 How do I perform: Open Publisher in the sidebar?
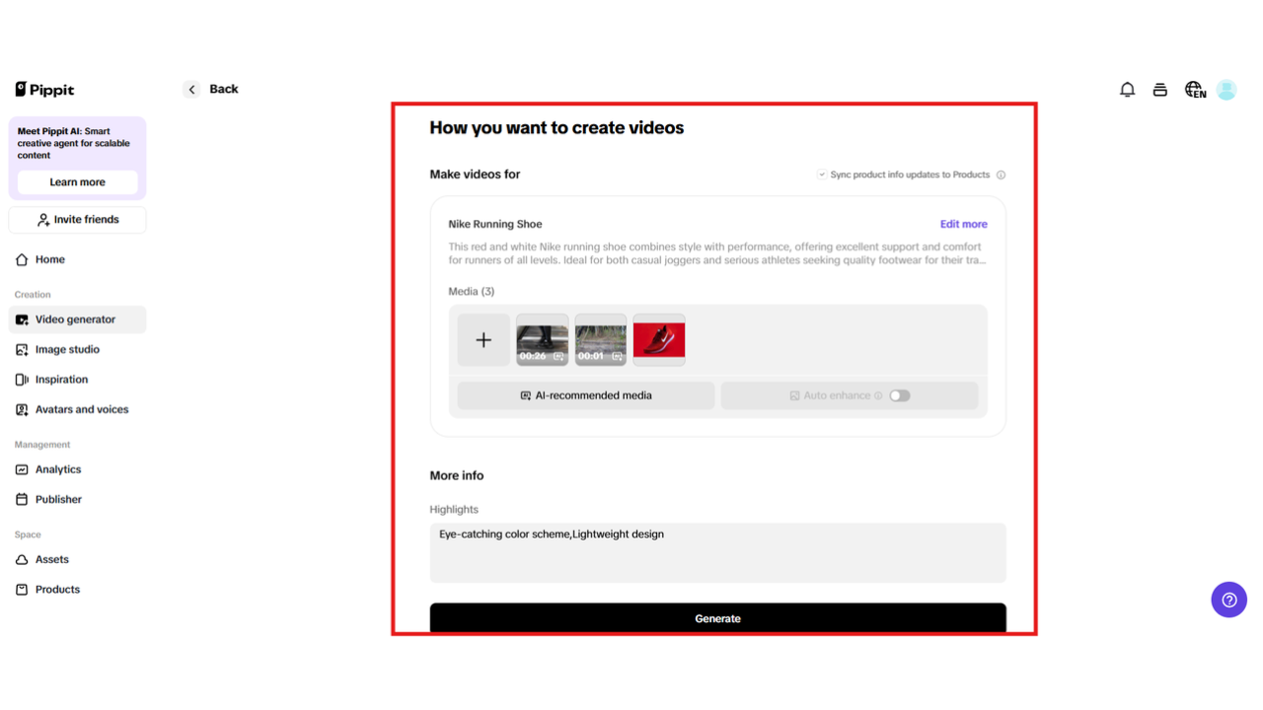point(77,499)
